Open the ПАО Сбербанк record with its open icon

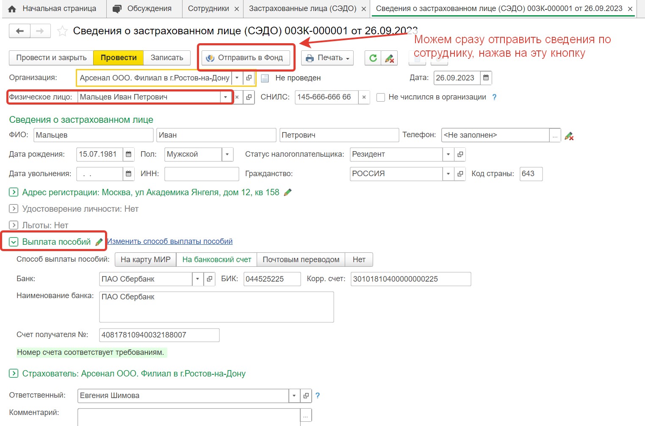coord(209,279)
